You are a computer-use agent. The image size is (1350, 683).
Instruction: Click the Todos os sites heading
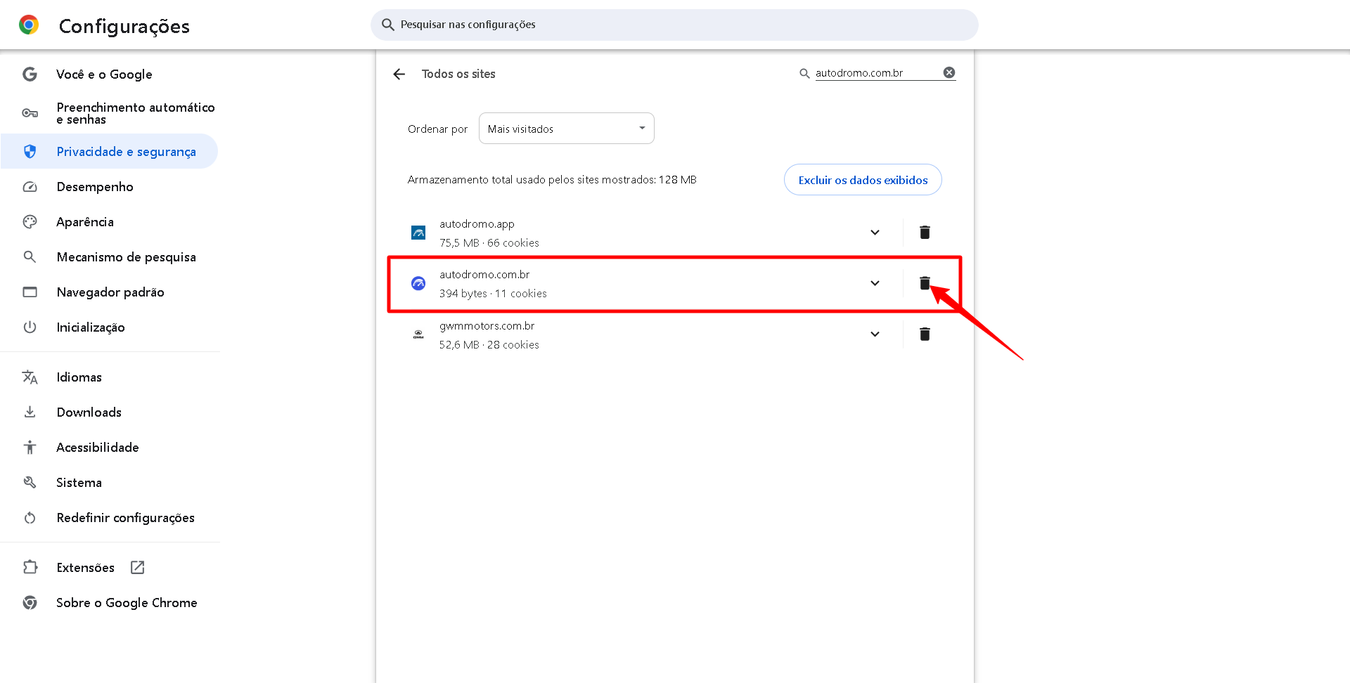[458, 74]
